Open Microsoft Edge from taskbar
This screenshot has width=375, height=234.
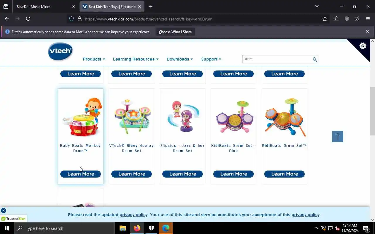click(x=166, y=228)
